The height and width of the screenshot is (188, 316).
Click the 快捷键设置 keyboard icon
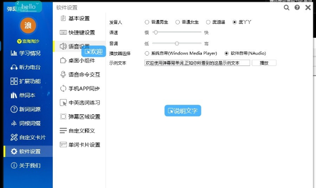tap(63, 33)
